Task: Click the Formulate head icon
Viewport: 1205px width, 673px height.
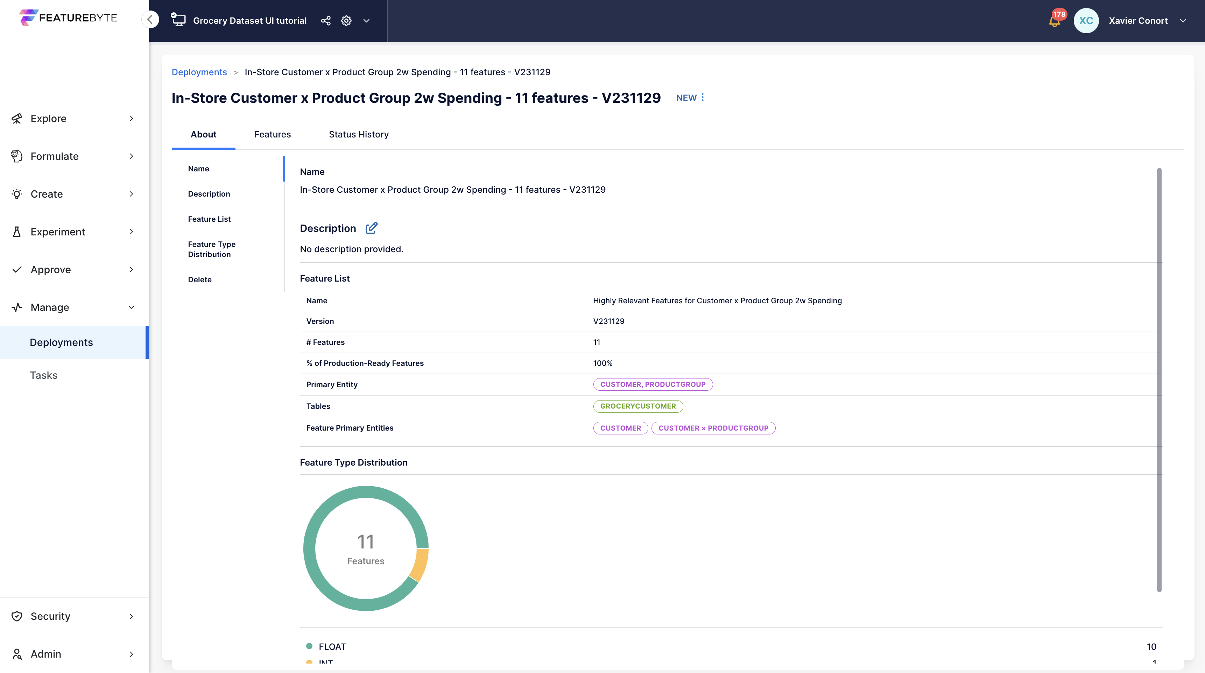Action: pyautogui.click(x=17, y=156)
